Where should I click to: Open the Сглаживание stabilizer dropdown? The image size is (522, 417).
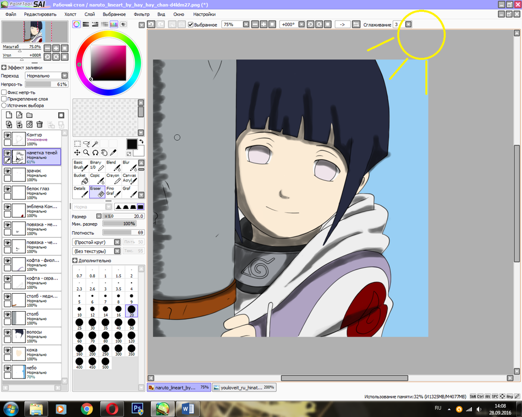click(x=408, y=24)
